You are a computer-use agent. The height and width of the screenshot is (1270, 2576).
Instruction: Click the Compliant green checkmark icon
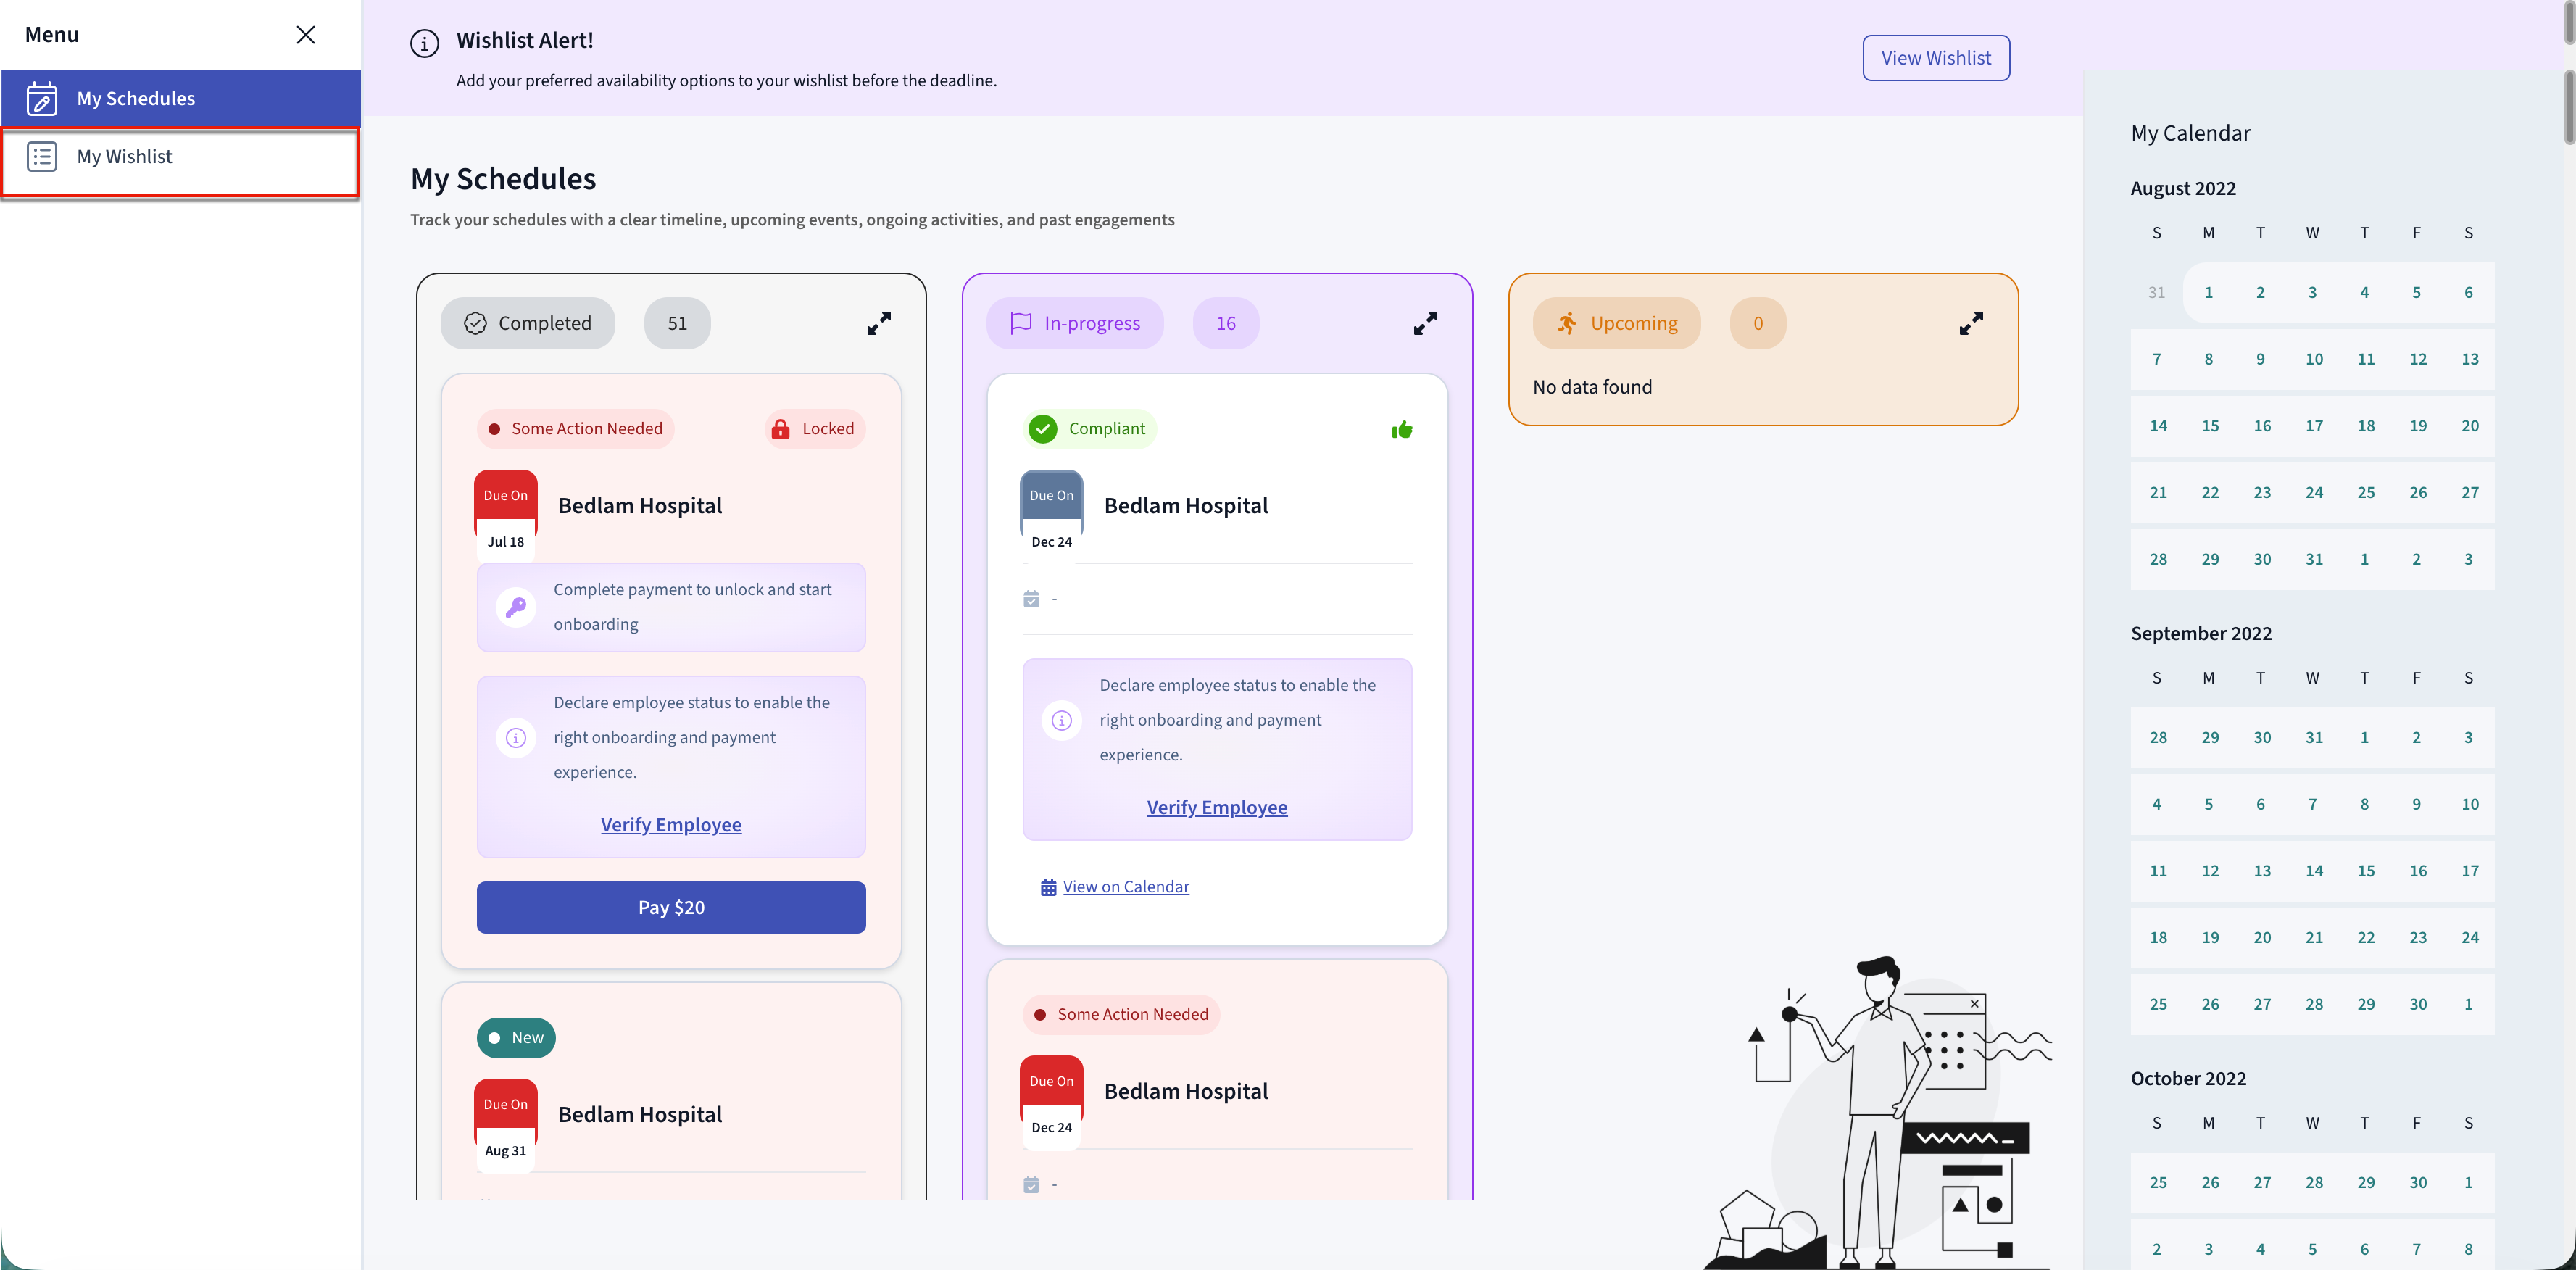click(1042, 428)
